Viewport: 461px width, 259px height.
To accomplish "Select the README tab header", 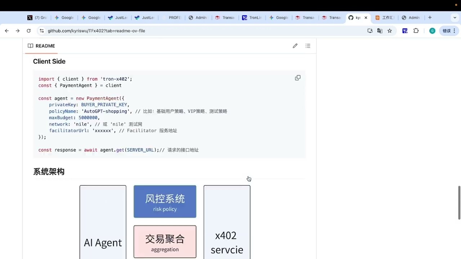I will [x=41, y=46].
